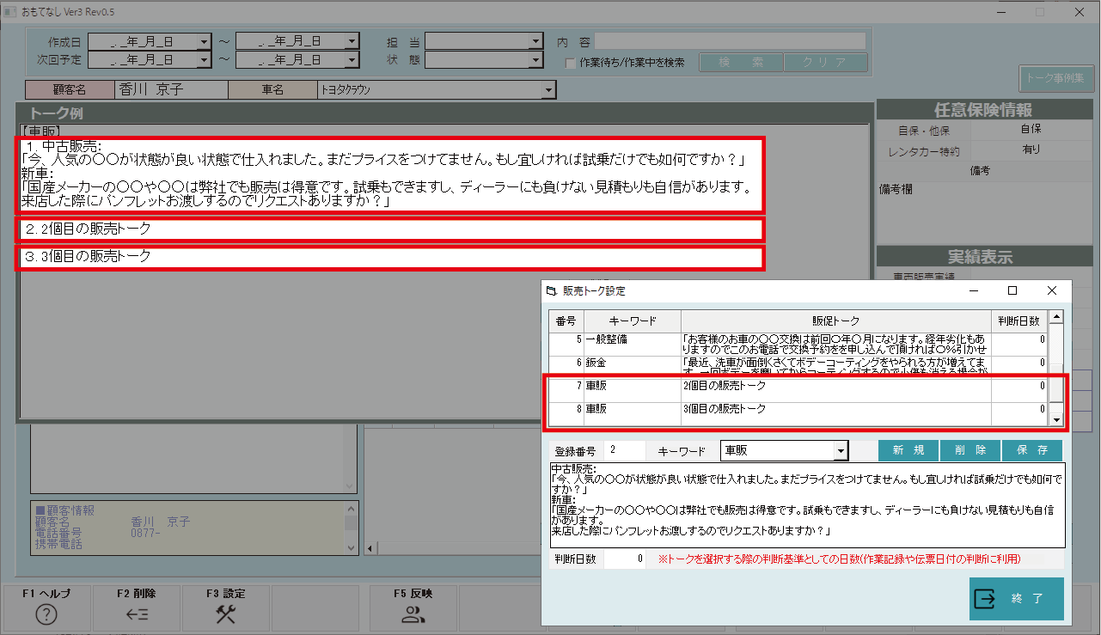Viewport: 1101px width, 635px height.
Task: Click the 判断日数 input field
Action: pos(625,559)
